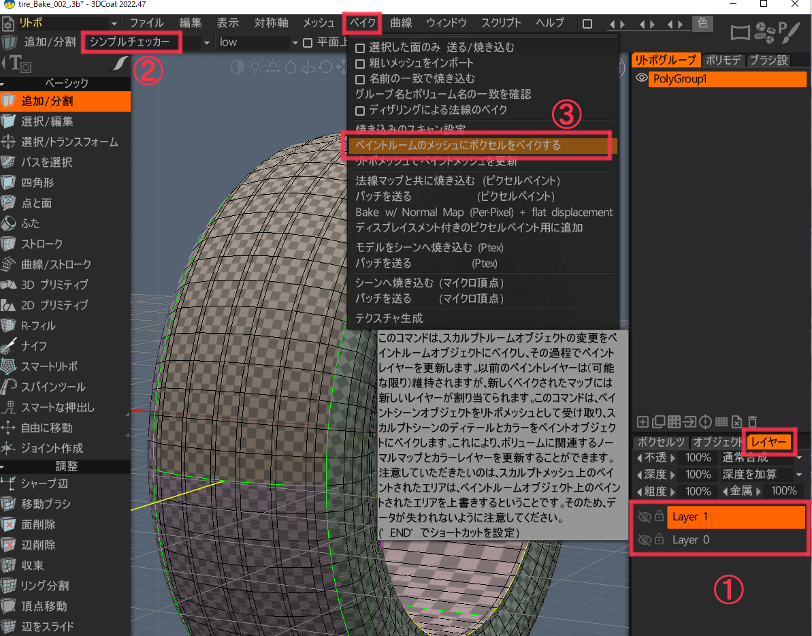812x636 pixels.
Task: Toggle PolyGroup1 visibility eye
Action: click(642, 78)
